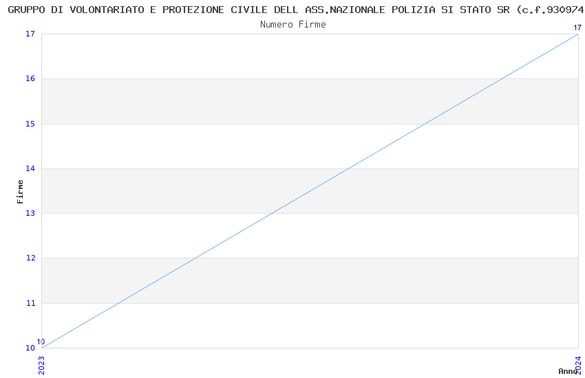
Task: Click the rotated Firme y-axis title
Action: click(x=20, y=191)
